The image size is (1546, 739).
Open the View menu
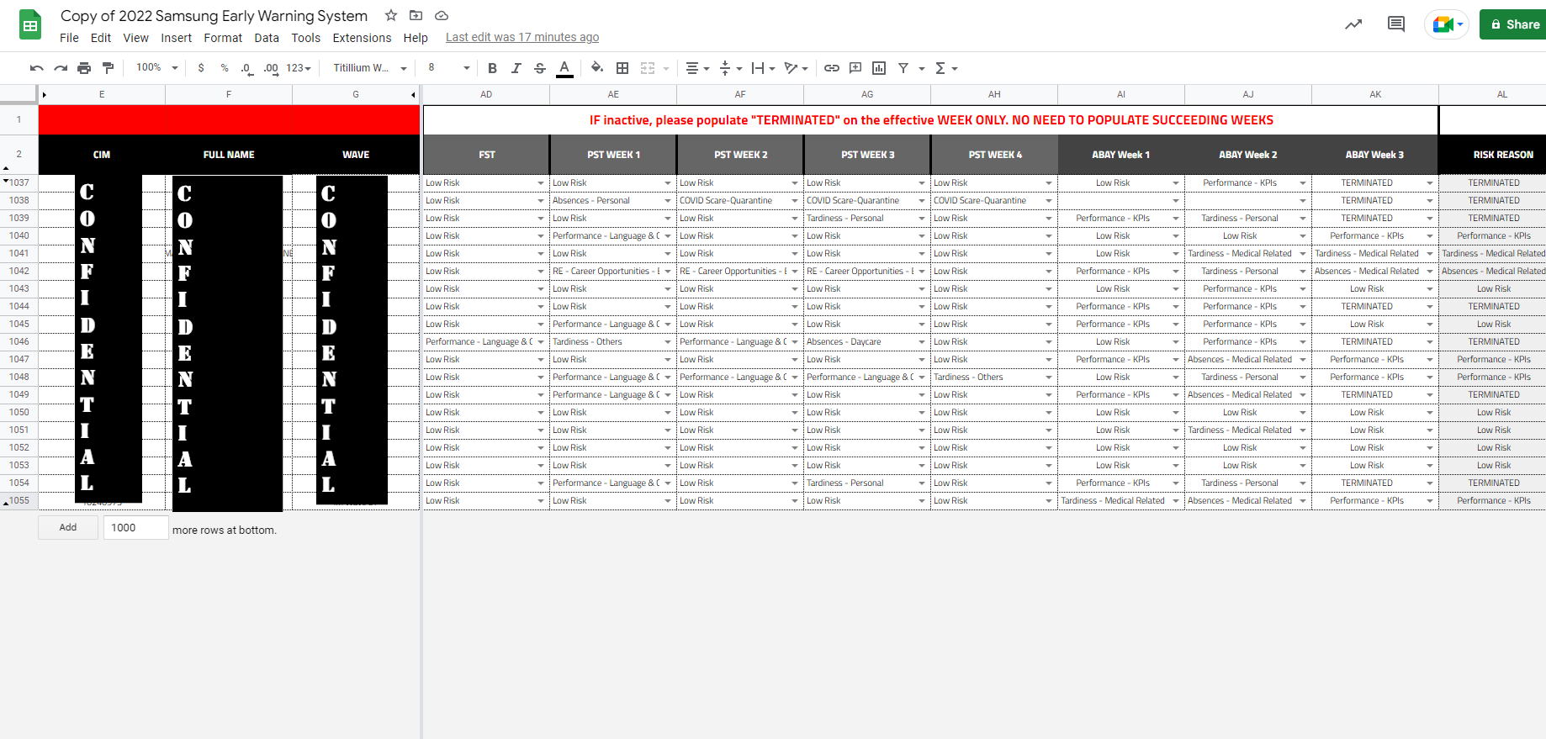click(x=135, y=38)
